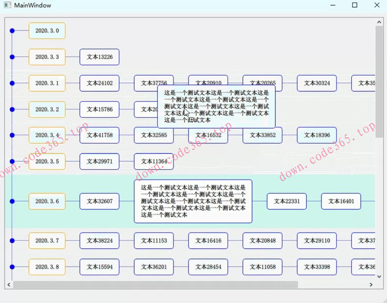
Task: Click text node 文本24102
Action: point(99,83)
